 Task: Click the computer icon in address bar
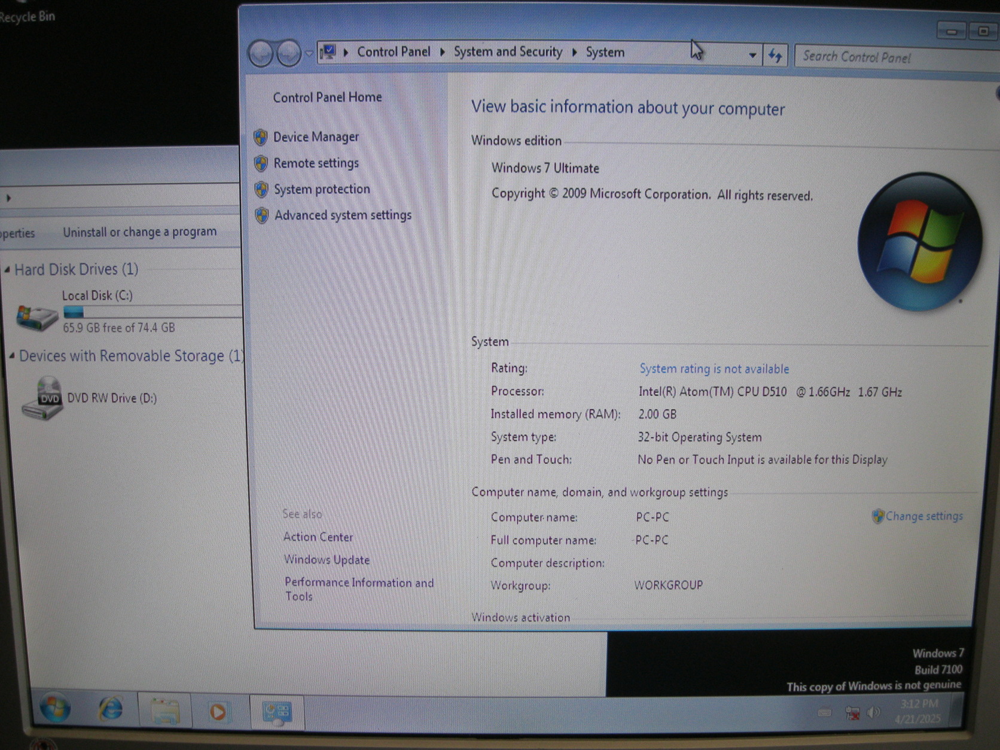point(328,52)
